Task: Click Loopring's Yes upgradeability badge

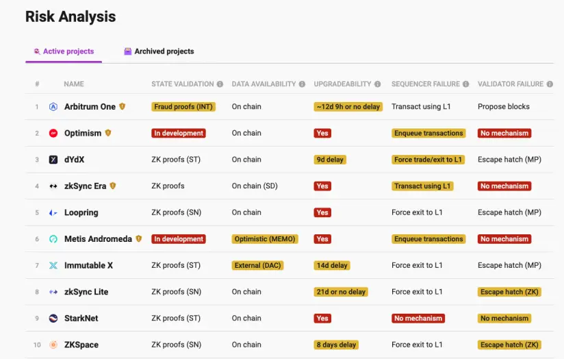Action: click(322, 212)
